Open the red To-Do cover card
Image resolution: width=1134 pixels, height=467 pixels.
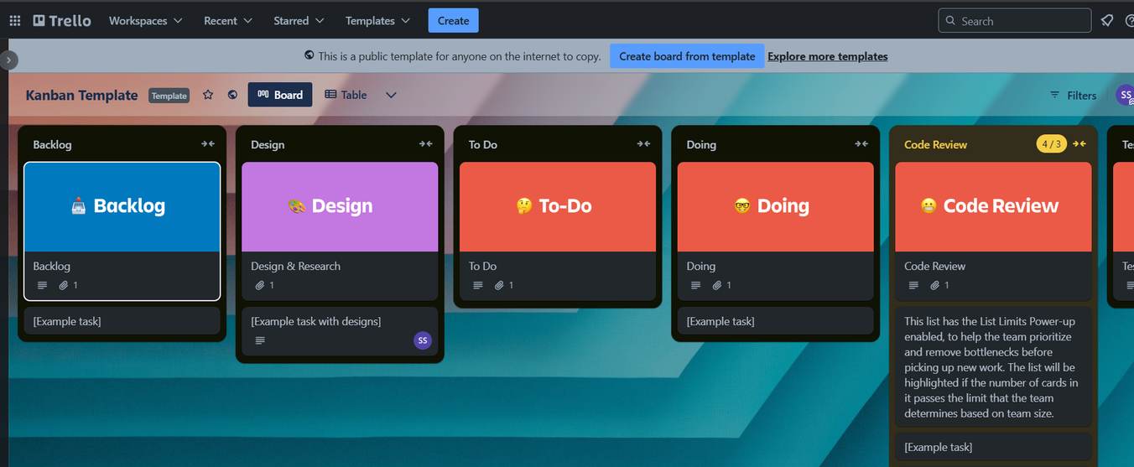click(558, 231)
